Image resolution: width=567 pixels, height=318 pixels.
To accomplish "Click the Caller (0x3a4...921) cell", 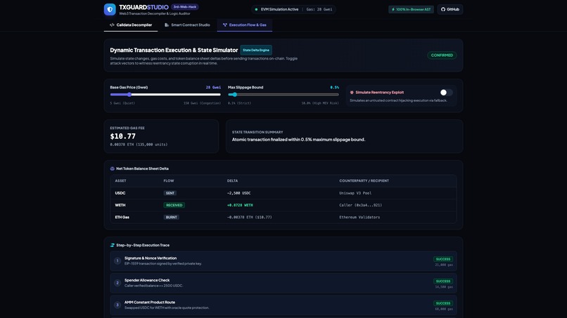I will point(360,205).
